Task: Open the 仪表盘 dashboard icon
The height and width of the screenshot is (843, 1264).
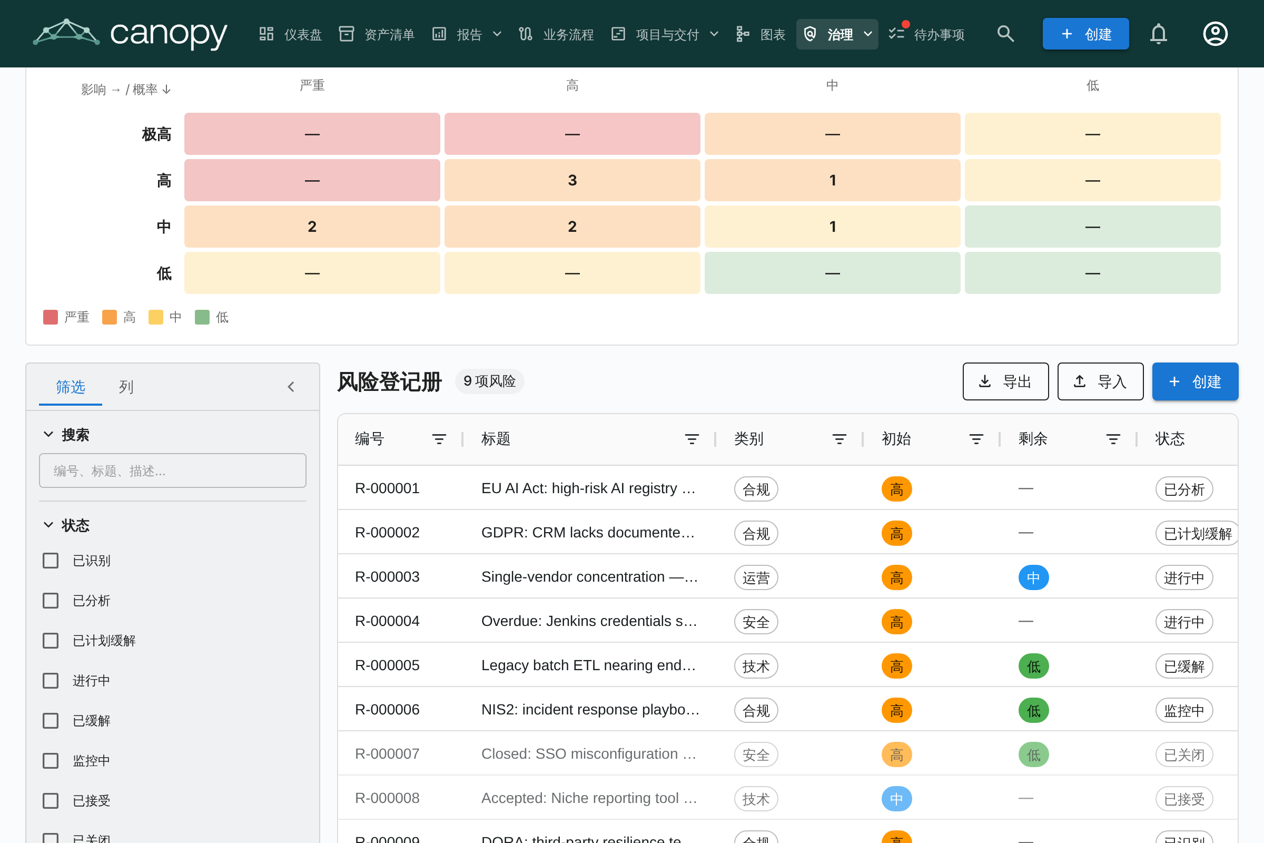Action: 266,34
